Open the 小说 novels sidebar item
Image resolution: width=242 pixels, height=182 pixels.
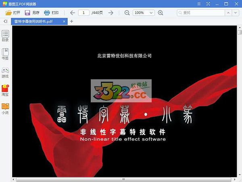(5, 108)
